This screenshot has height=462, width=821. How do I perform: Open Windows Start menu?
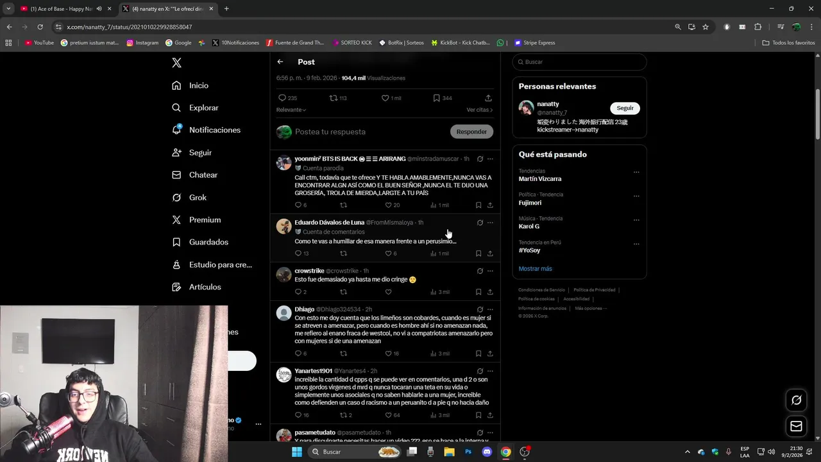(297, 452)
